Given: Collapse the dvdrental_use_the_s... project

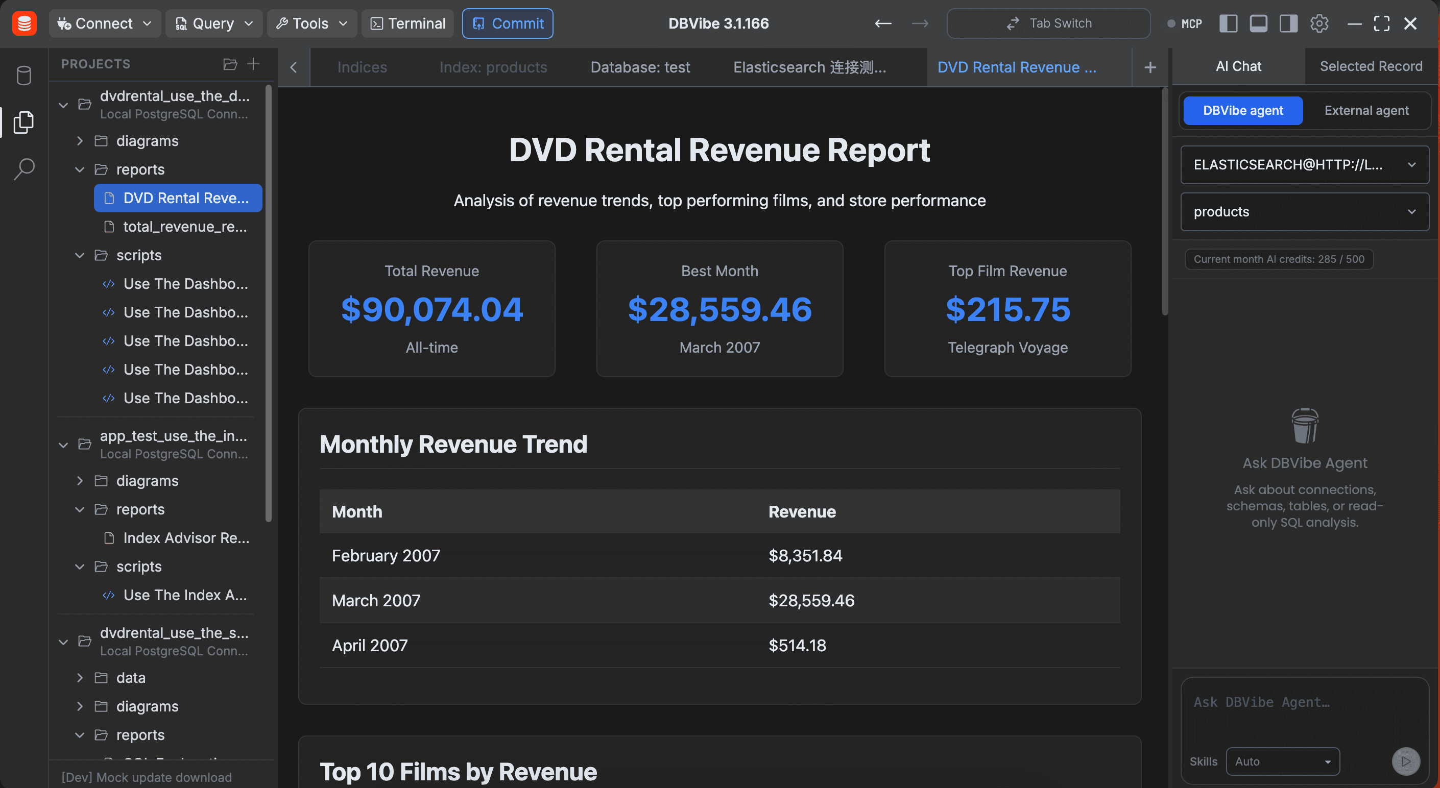Looking at the screenshot, I should tap(64, 642).
